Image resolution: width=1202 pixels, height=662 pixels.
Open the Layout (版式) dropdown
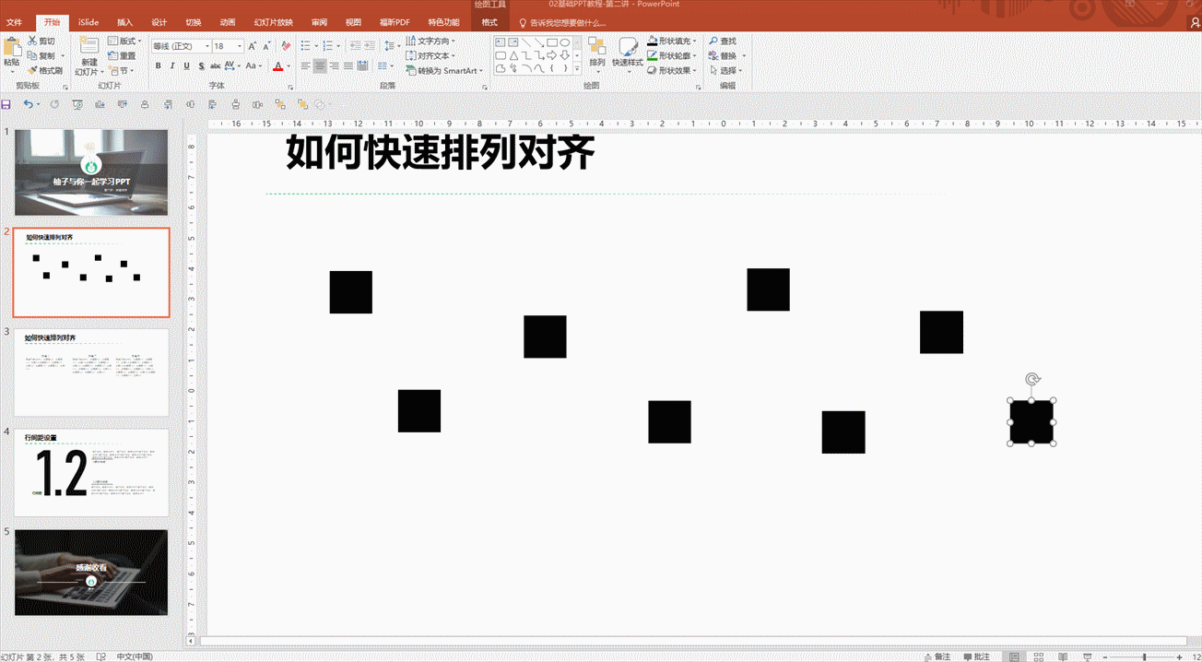(x=124, y=41)
